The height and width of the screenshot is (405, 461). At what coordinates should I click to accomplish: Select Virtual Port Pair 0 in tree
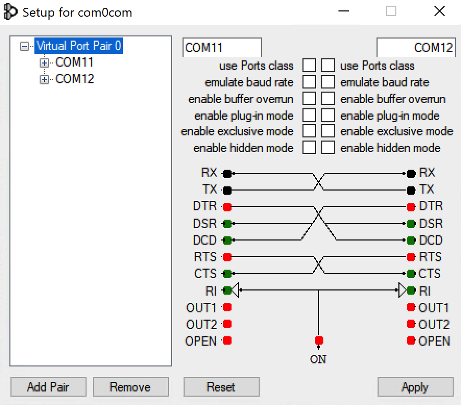[x=79, y=46]
